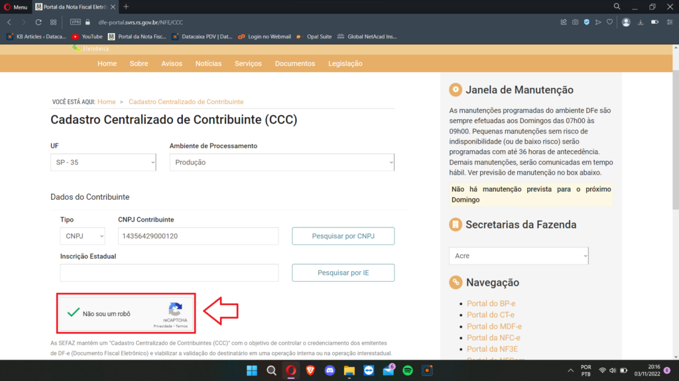Click the YouTube bookmark icon
Image resolution: width=679 pixels, height=381 pixels.
[x=76, y=36]
